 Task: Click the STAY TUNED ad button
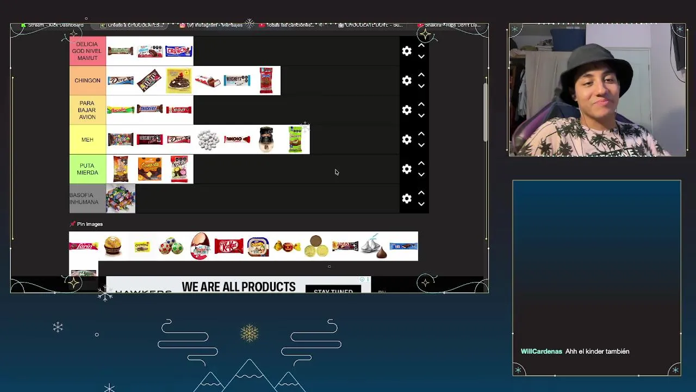pos(333,289)
